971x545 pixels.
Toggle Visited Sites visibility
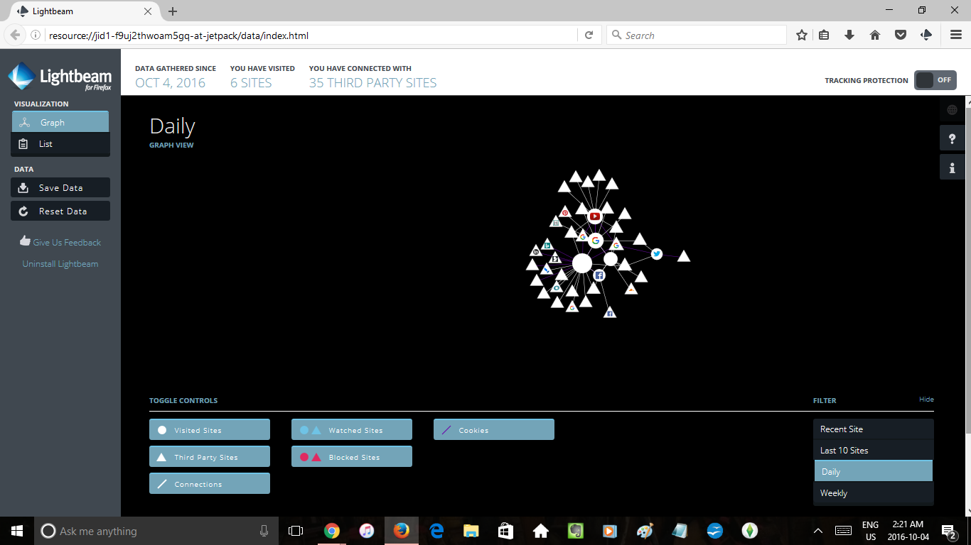click(x=210, y=430)
